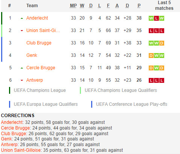The height and width of the screenshot is (154, 180).
Task: Click Genk's orange D match badge
Action: 151,56
